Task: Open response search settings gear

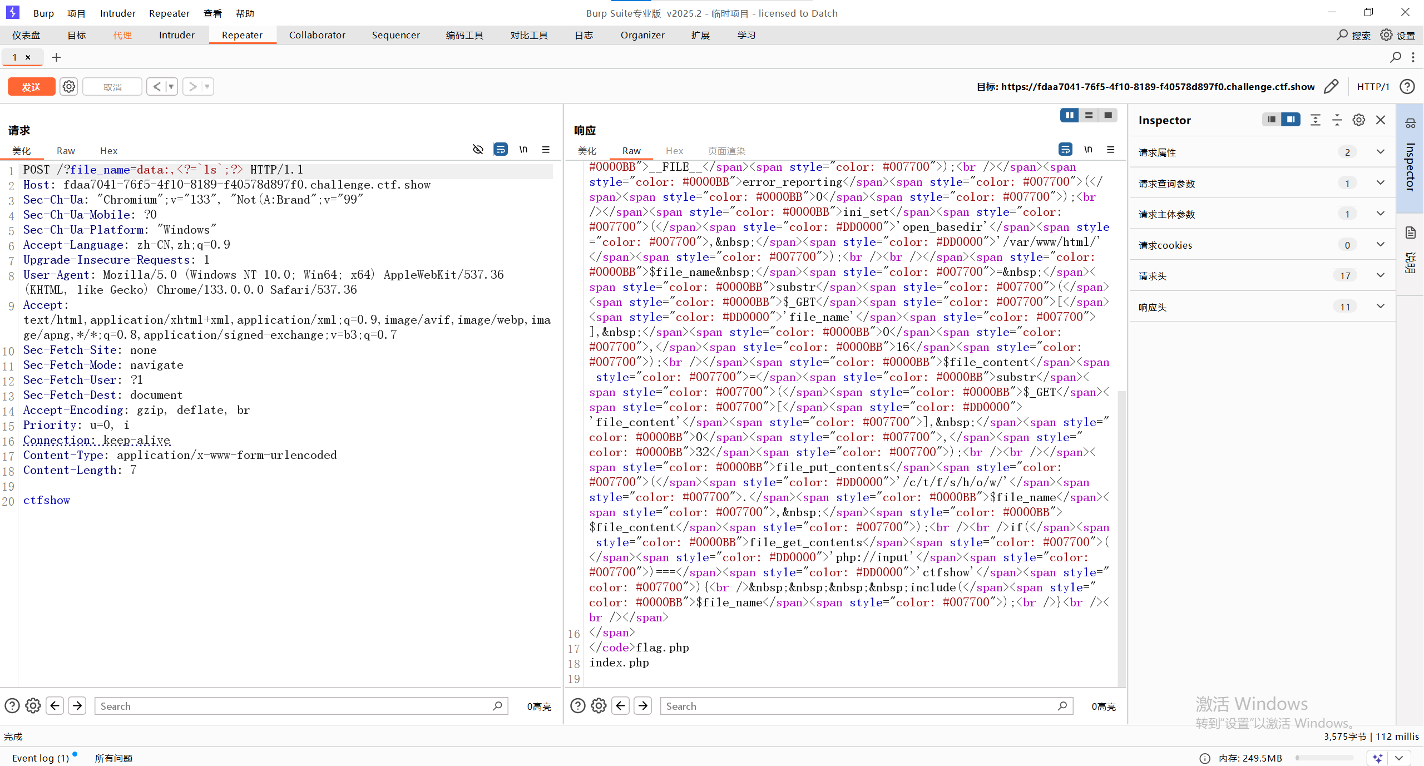Action: (x=599, y=706)
